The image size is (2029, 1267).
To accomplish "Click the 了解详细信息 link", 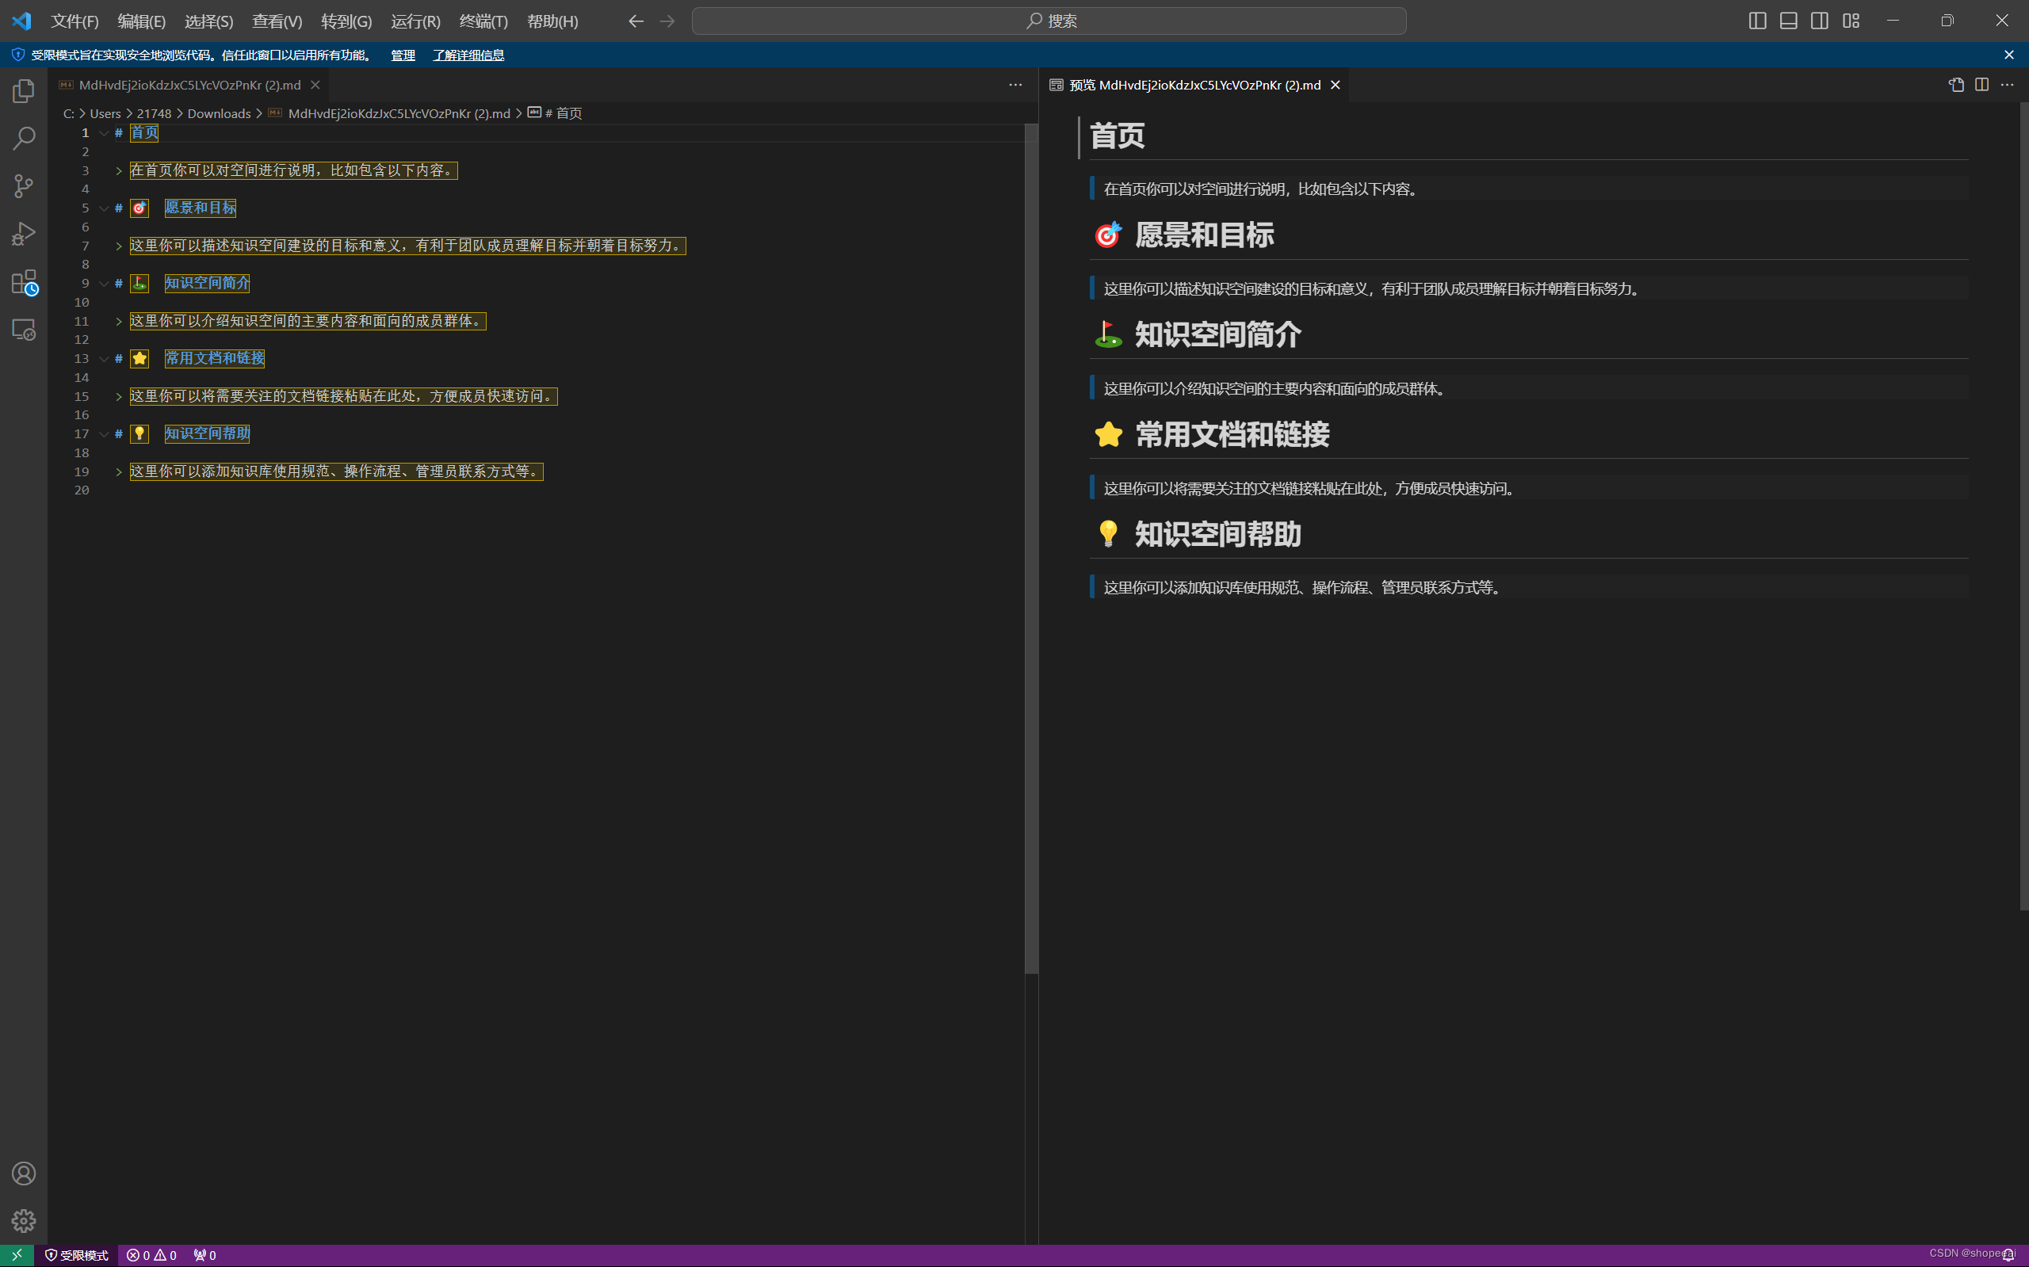I will pos(468,55).
